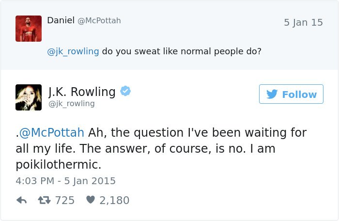Open @jk_rowling handle under Rowling's name
This screenshot has height=221, width=339.
coord(72,104)
